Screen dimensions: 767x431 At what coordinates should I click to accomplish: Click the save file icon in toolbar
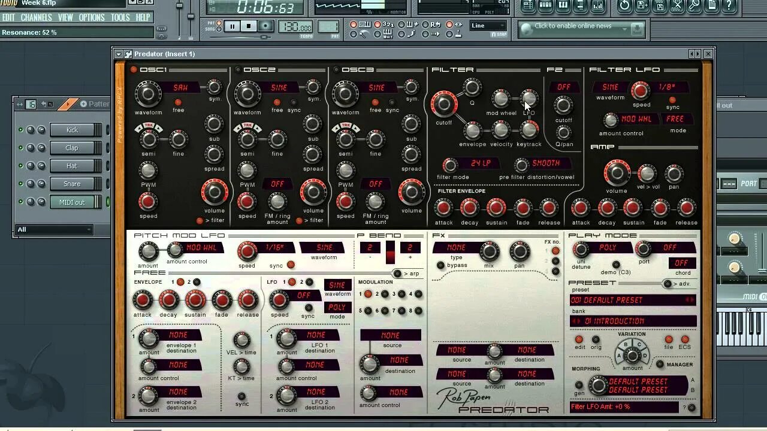(642, 6)
